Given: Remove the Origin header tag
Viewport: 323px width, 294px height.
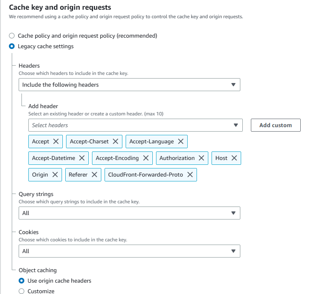Looking at the screenshot, I should [55, 175].
